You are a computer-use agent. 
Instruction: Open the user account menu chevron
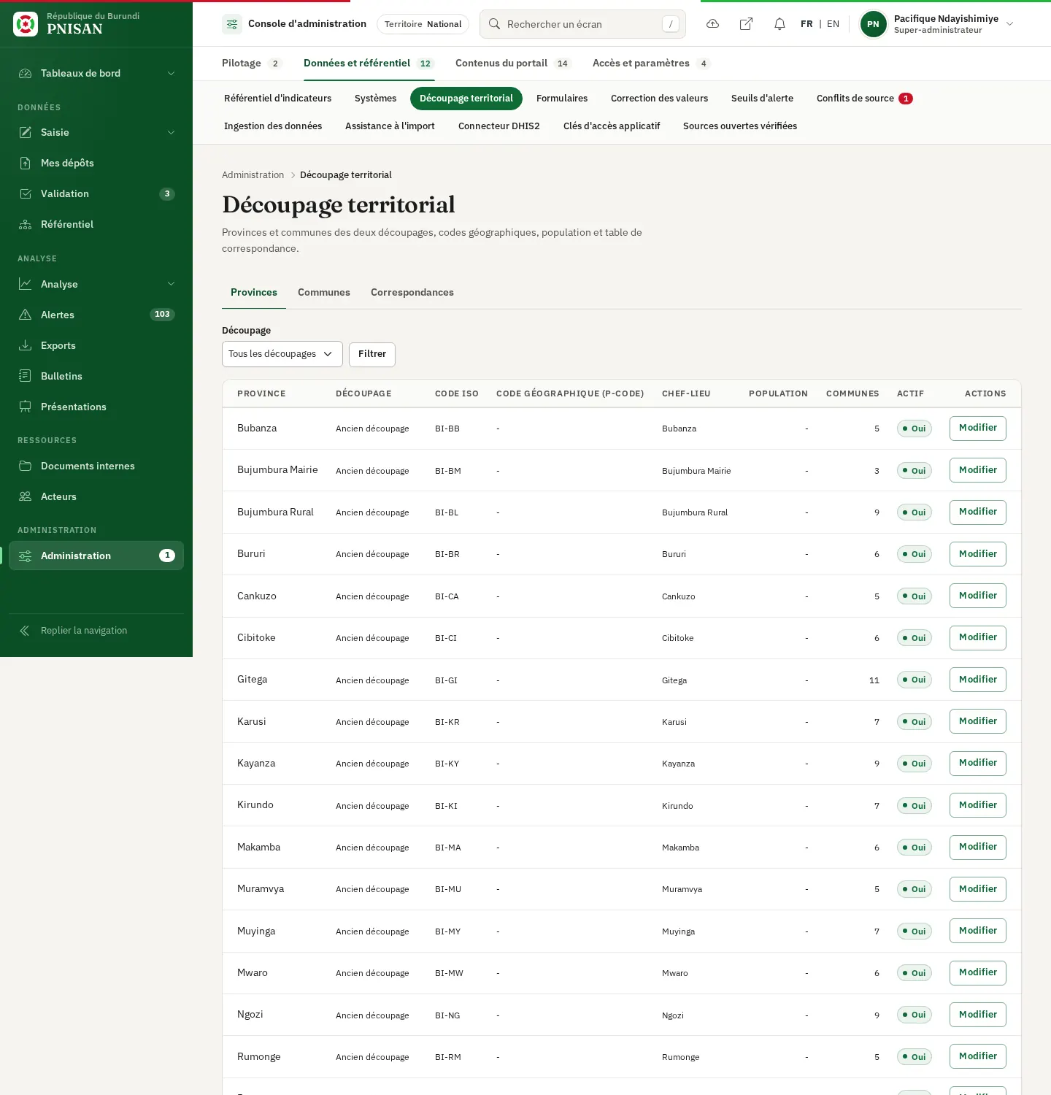[x=1010, y=24]
